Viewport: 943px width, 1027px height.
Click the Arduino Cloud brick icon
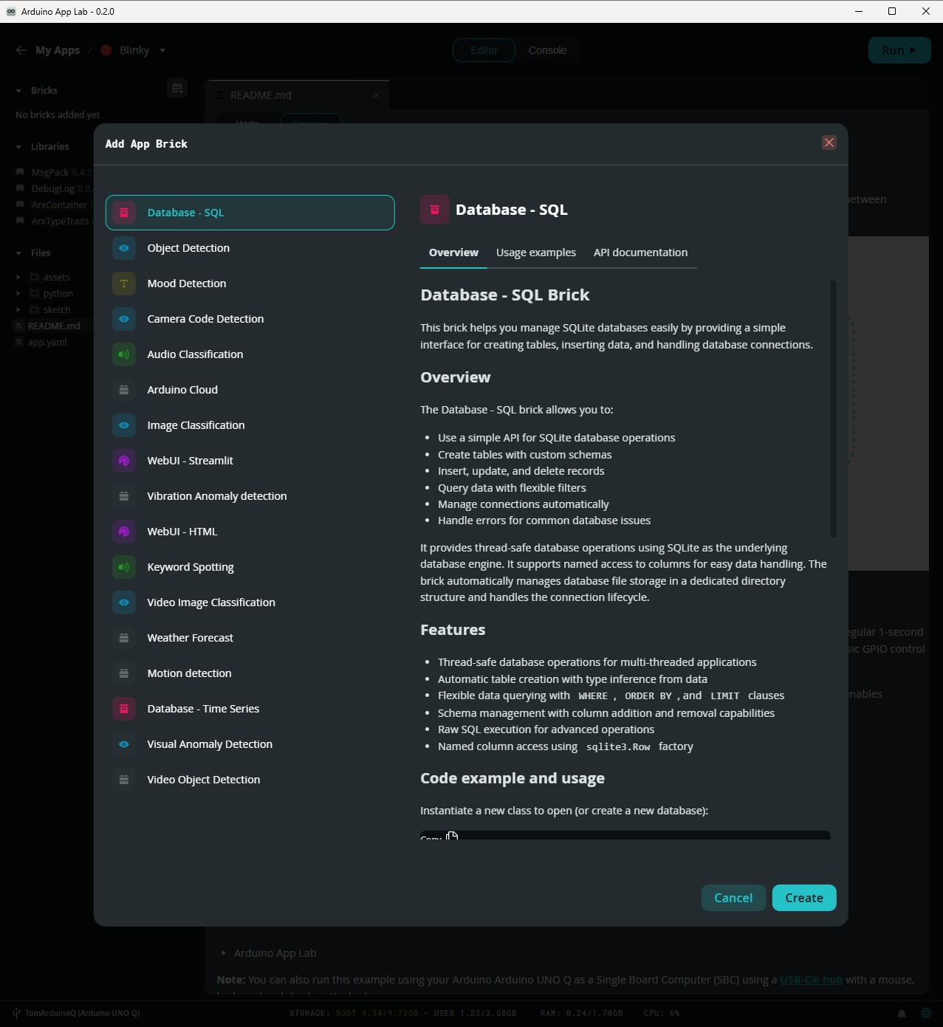pyautogui.click(x=123, y=390)
